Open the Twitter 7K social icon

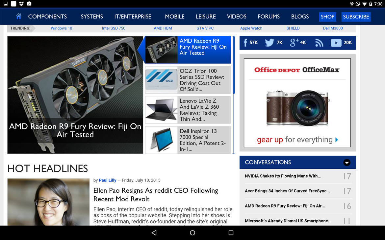click(x=274, y=43)
